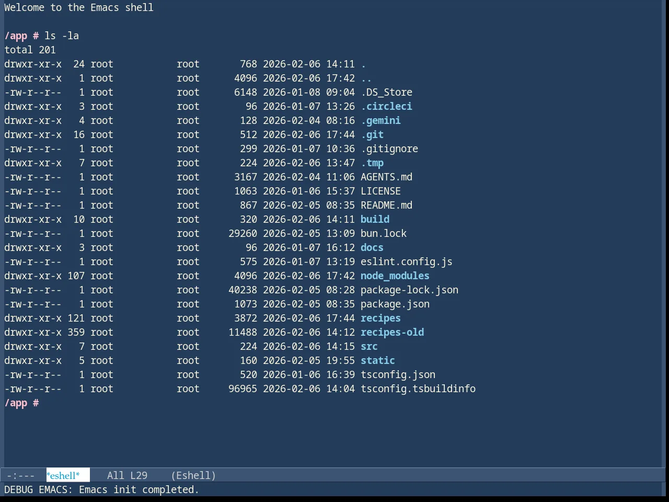Viewport: 669px width, 502px height.
Task: Select the package.json file name
Action: point(395,304)
